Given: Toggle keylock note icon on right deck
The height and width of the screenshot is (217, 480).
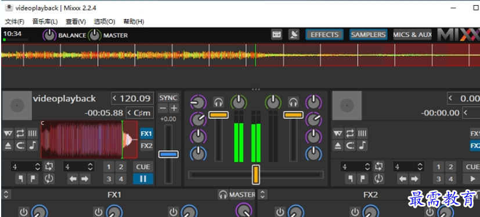Looking at the screenshot, I should [x=362, y=146].
